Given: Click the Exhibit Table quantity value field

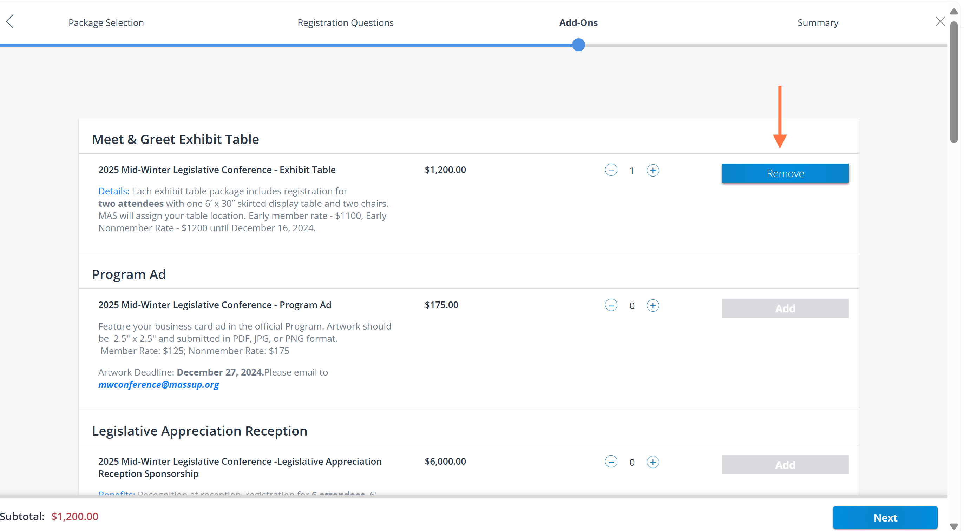Looking at the screenshot, I should pyautogui.click(x=632, y=171).
